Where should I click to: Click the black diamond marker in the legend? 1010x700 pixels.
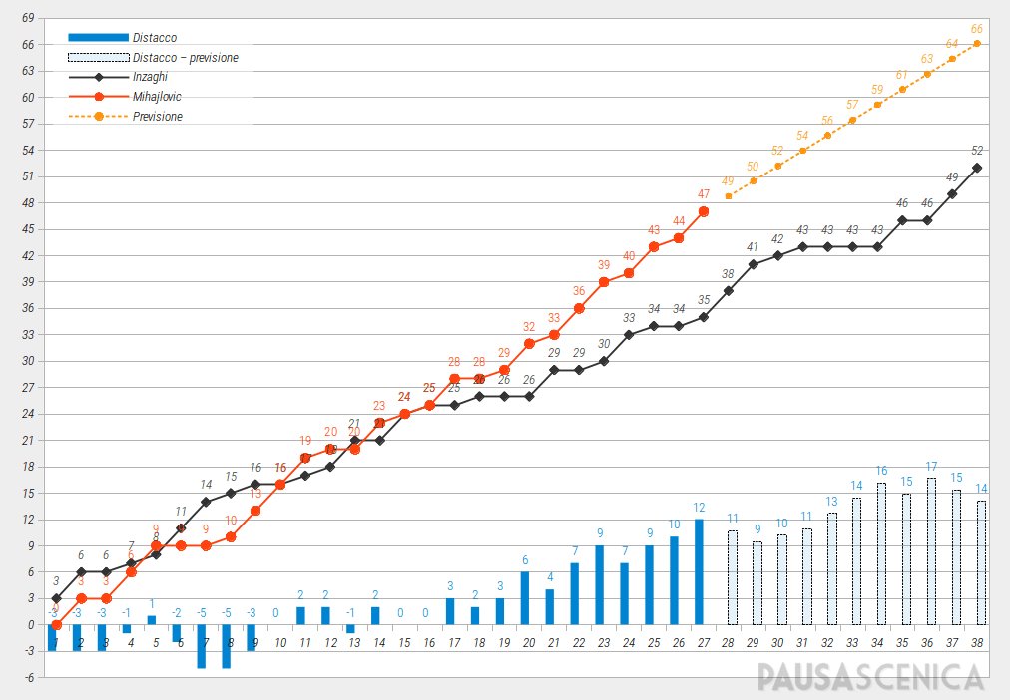pyautogui.click(x=99, y=77)
